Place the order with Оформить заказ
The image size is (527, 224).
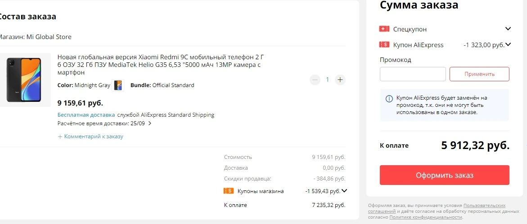tap(445, 175)
